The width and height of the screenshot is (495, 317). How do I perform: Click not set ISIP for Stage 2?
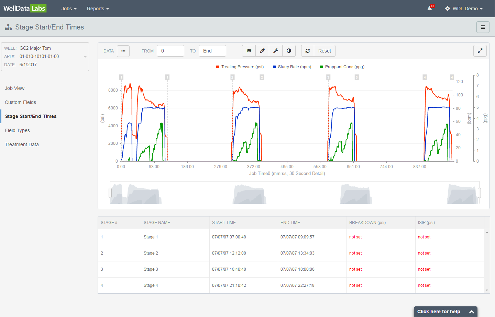point(424,253)
